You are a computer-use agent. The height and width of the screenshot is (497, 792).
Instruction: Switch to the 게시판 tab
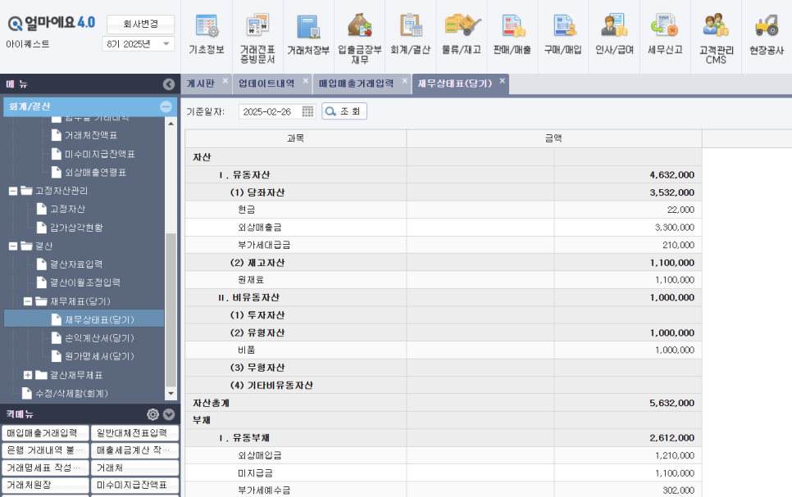[x=201, y=84]
